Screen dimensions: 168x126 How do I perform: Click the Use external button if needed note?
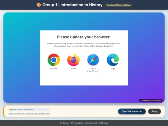pyautogui.click(x=151, y=100)
